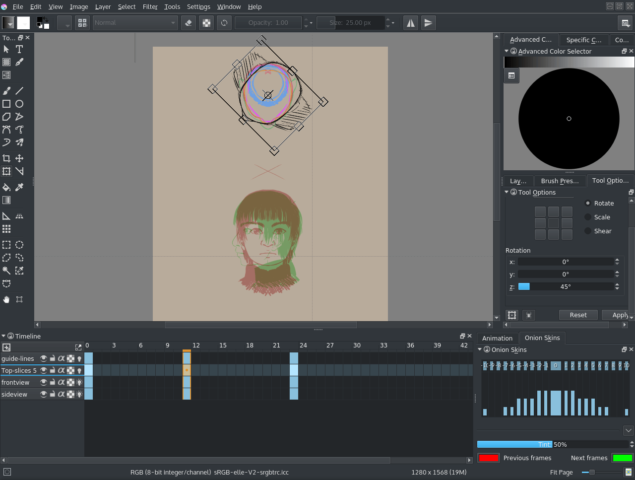Open the blending mode dropdown showing Normal

click(134, 22)
